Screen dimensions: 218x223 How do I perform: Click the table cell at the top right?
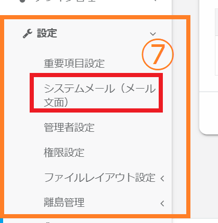click(216, 22)
